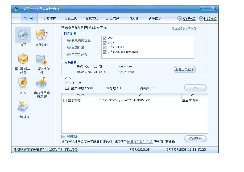This screenshot has height=172, width=244.
Task: Click the 立即升级 link
Action: 189,19
